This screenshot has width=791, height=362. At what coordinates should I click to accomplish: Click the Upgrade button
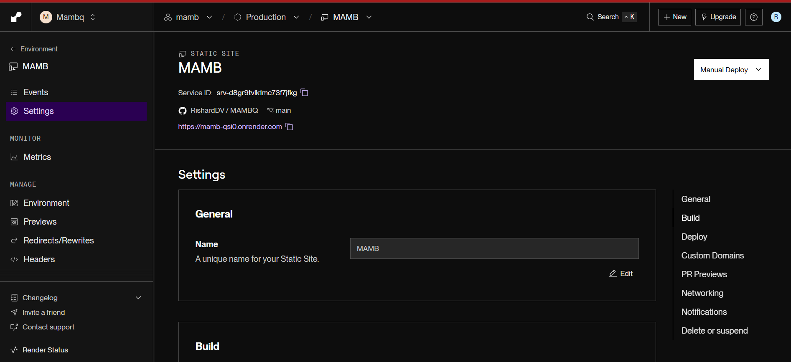pos(718,17)
